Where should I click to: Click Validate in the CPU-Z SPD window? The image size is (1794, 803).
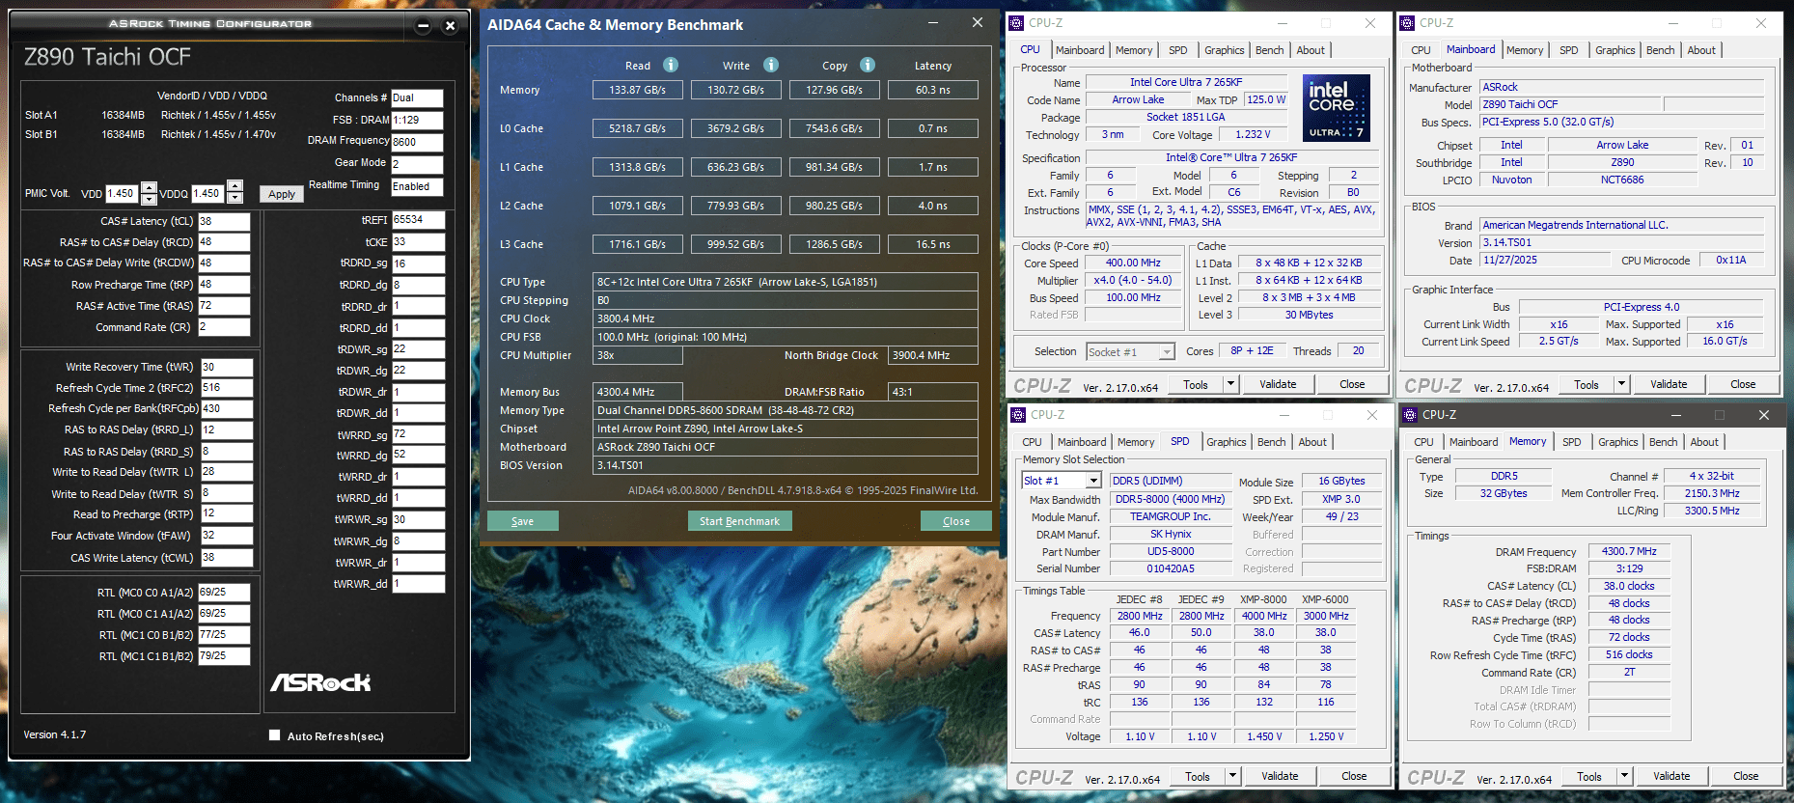[x=1280, y=776]
